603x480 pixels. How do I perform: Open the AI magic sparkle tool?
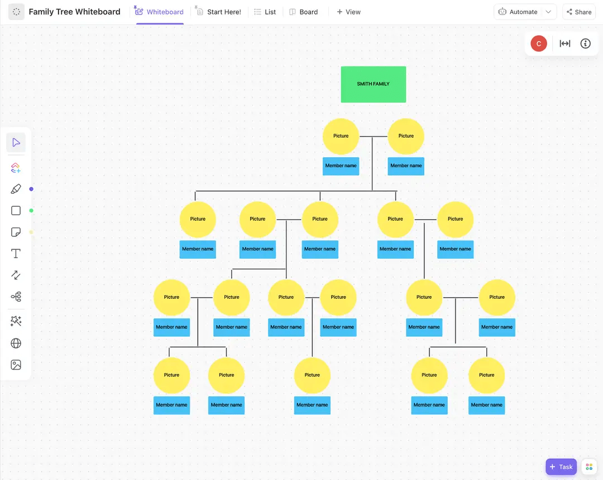click(x=16, y=321)
